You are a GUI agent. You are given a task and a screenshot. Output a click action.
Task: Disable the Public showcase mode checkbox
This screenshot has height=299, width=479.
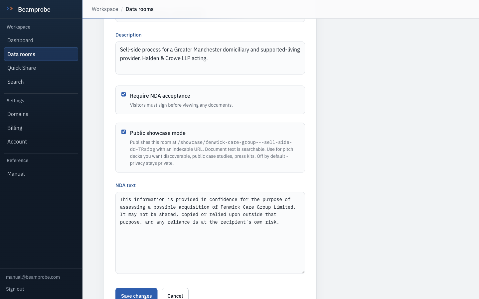pos(124,132)
